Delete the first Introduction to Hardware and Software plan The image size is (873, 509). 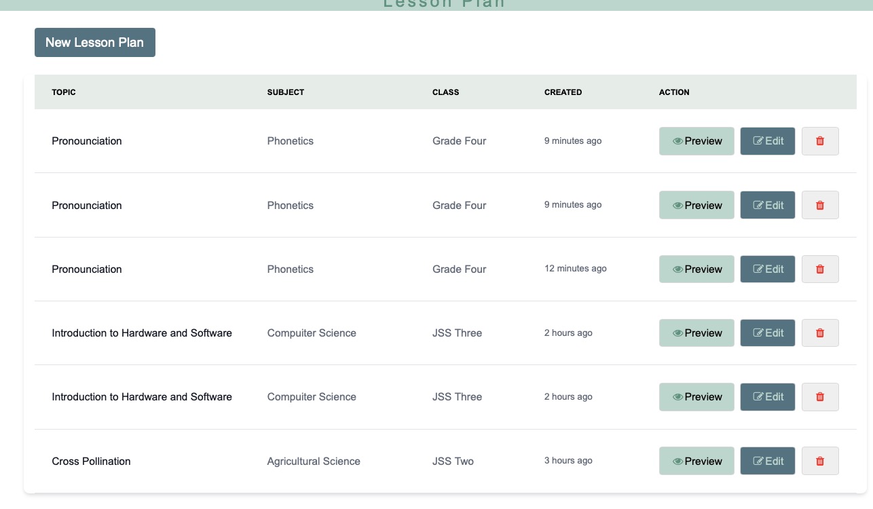pyautogui.click(x=819, y=333)
